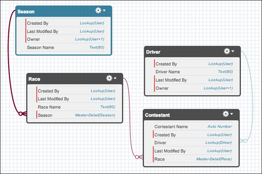Select the Race object title bar
The width and height of the screenshot is (262, 174).
click(x=75, y=79)
